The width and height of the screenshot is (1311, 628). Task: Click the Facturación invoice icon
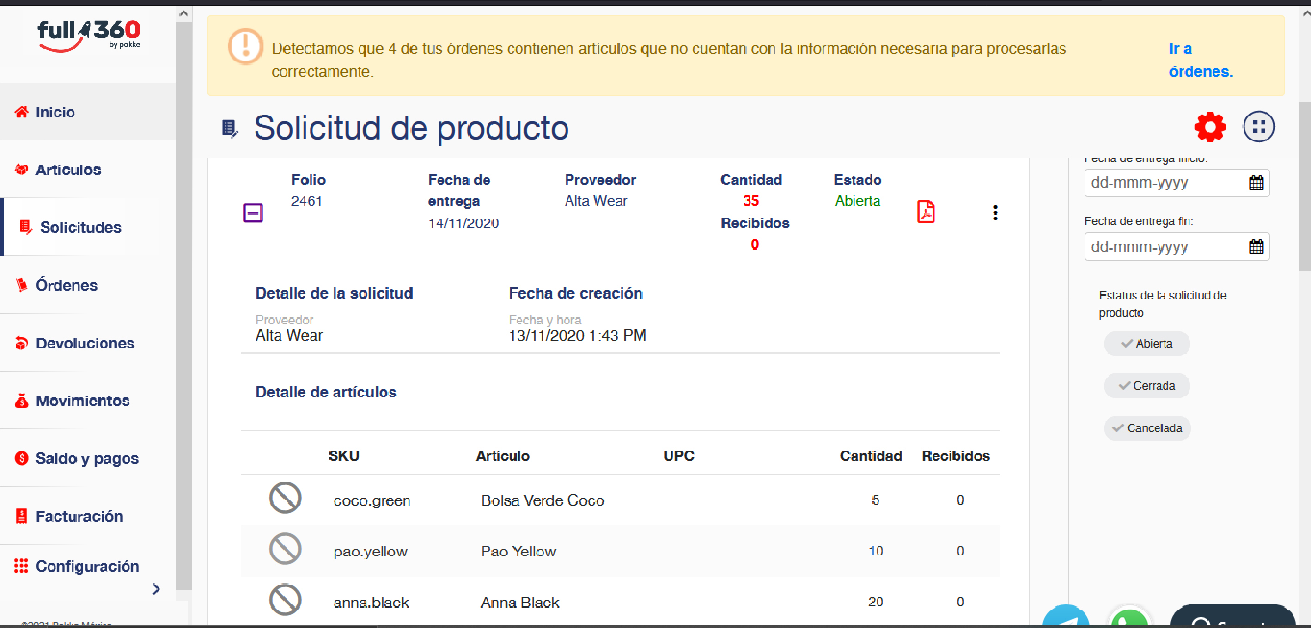[21, 516]
